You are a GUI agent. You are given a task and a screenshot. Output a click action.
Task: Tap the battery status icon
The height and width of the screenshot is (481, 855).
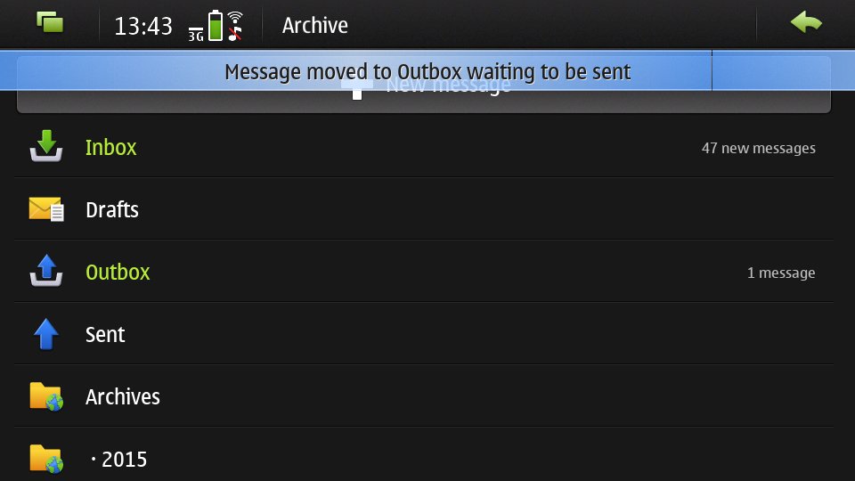pyautogui.click(x=216, y=25)
